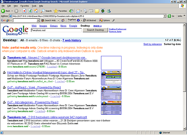
Task: Click the Google Desktop search input field
Action: 56,30
